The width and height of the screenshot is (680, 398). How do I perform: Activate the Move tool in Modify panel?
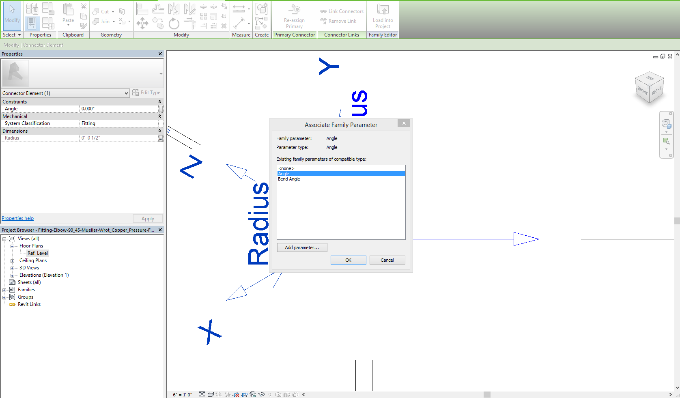(142, 23)
